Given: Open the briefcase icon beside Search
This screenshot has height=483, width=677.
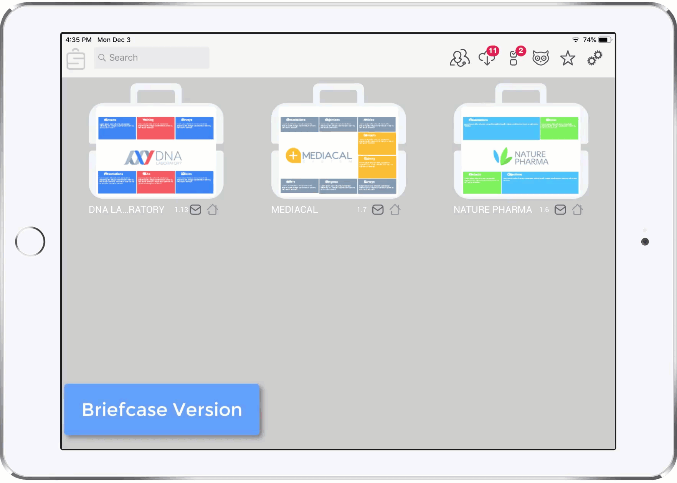Looking at the screenshot, I should tap(76, 59).
